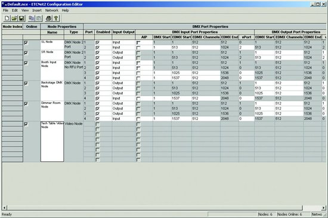Click the Tech Table Video Node name field
The height and width of the screenshot is (218, 328).
click(52, 142)
